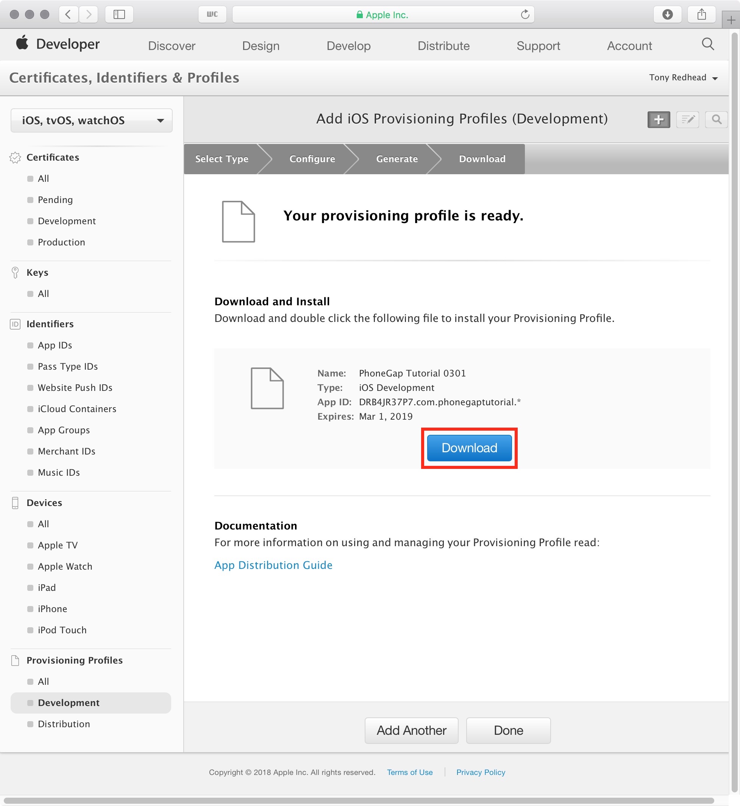This screenshot has height=806, width=740.
Task: Click the Apple logo in the Developer header
Action: pos(22,42)
